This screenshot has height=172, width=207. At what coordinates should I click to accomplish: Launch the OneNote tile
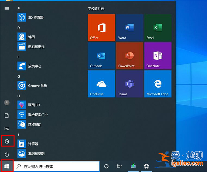coord(158,56)
